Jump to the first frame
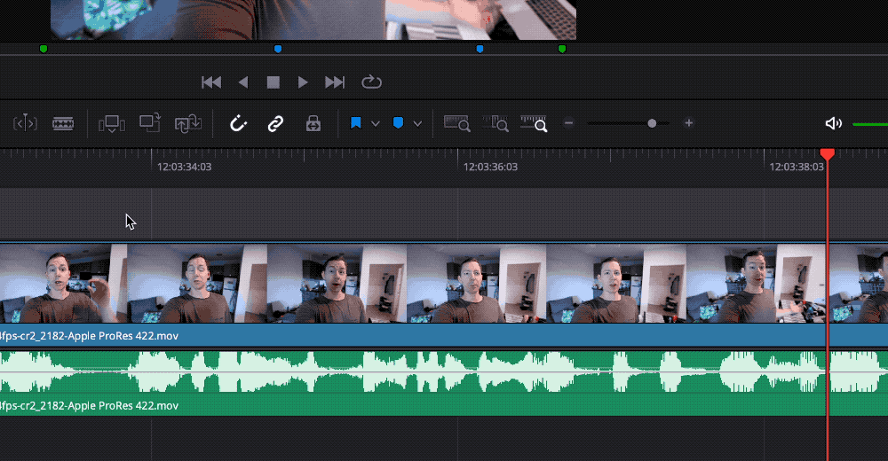The height and width of the screenshot is (461, 888). (211, 82)
